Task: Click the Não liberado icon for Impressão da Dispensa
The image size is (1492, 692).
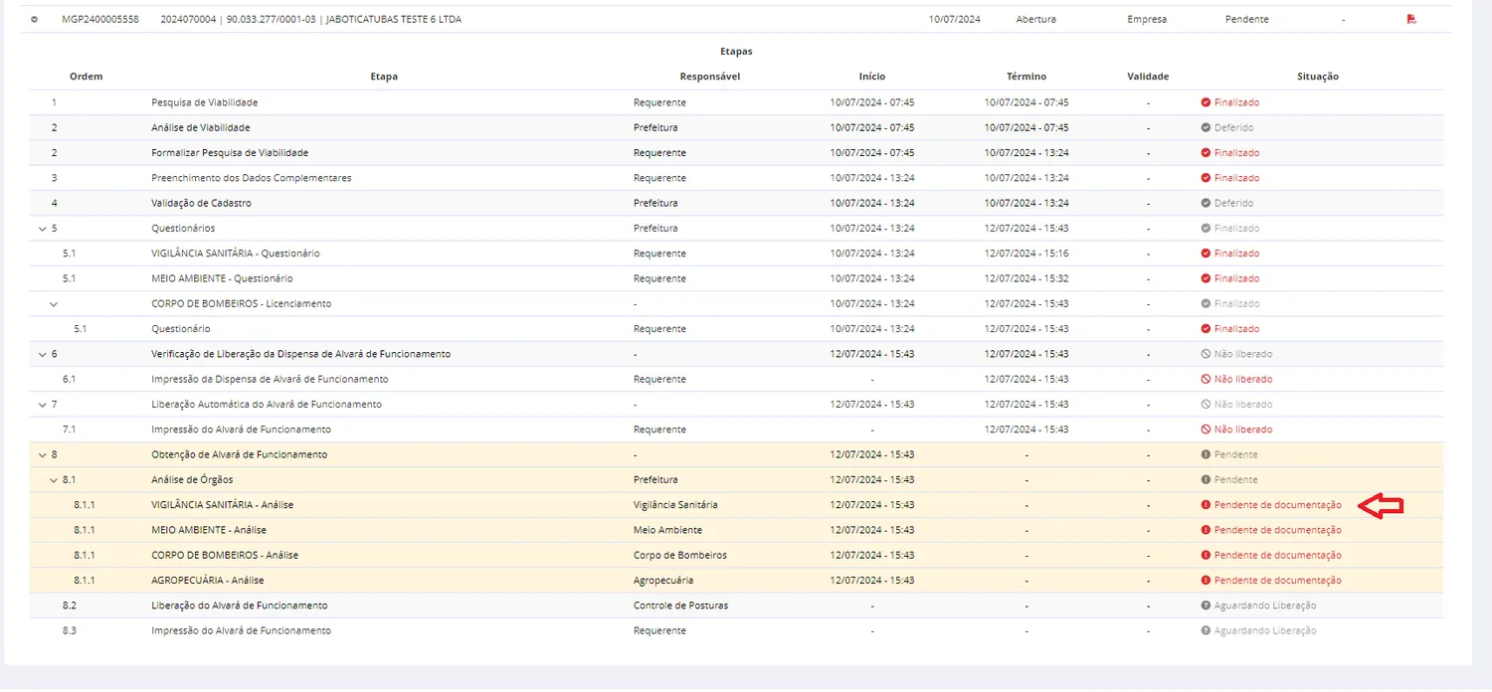Action: point(1206,380)
